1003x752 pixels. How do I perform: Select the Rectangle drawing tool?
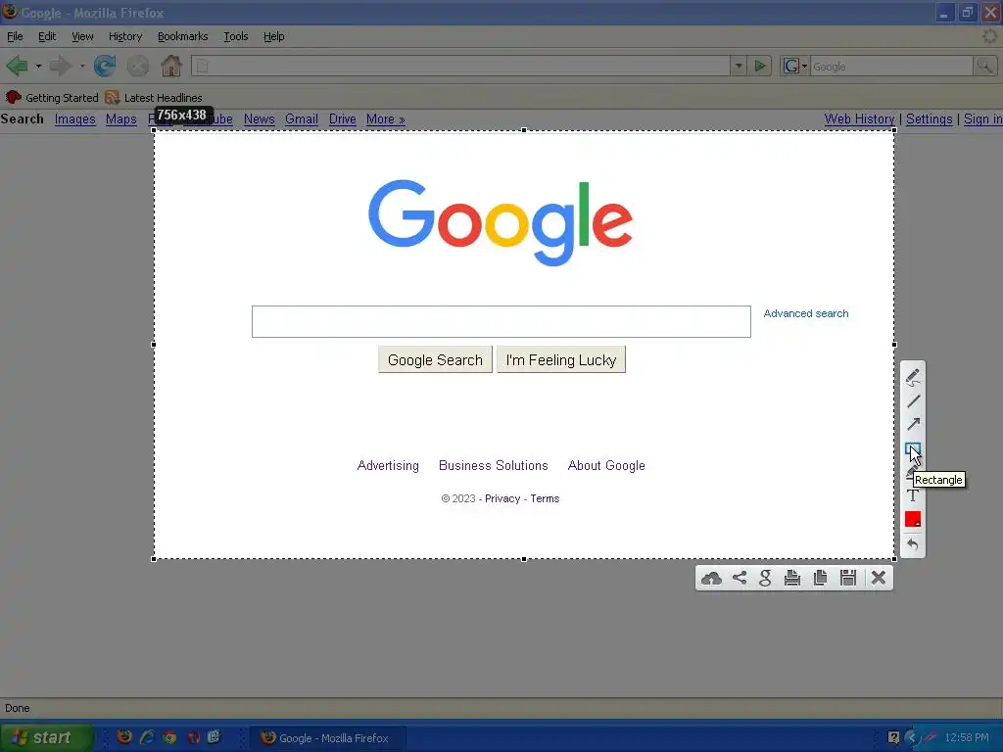pyautogui.click(x=912, y=449)
